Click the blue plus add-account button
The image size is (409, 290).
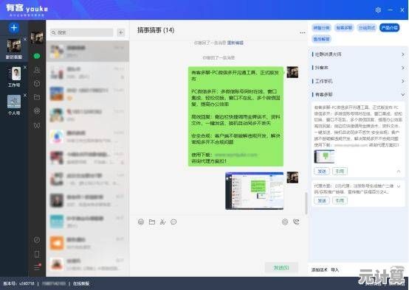(x=14, y=27)
